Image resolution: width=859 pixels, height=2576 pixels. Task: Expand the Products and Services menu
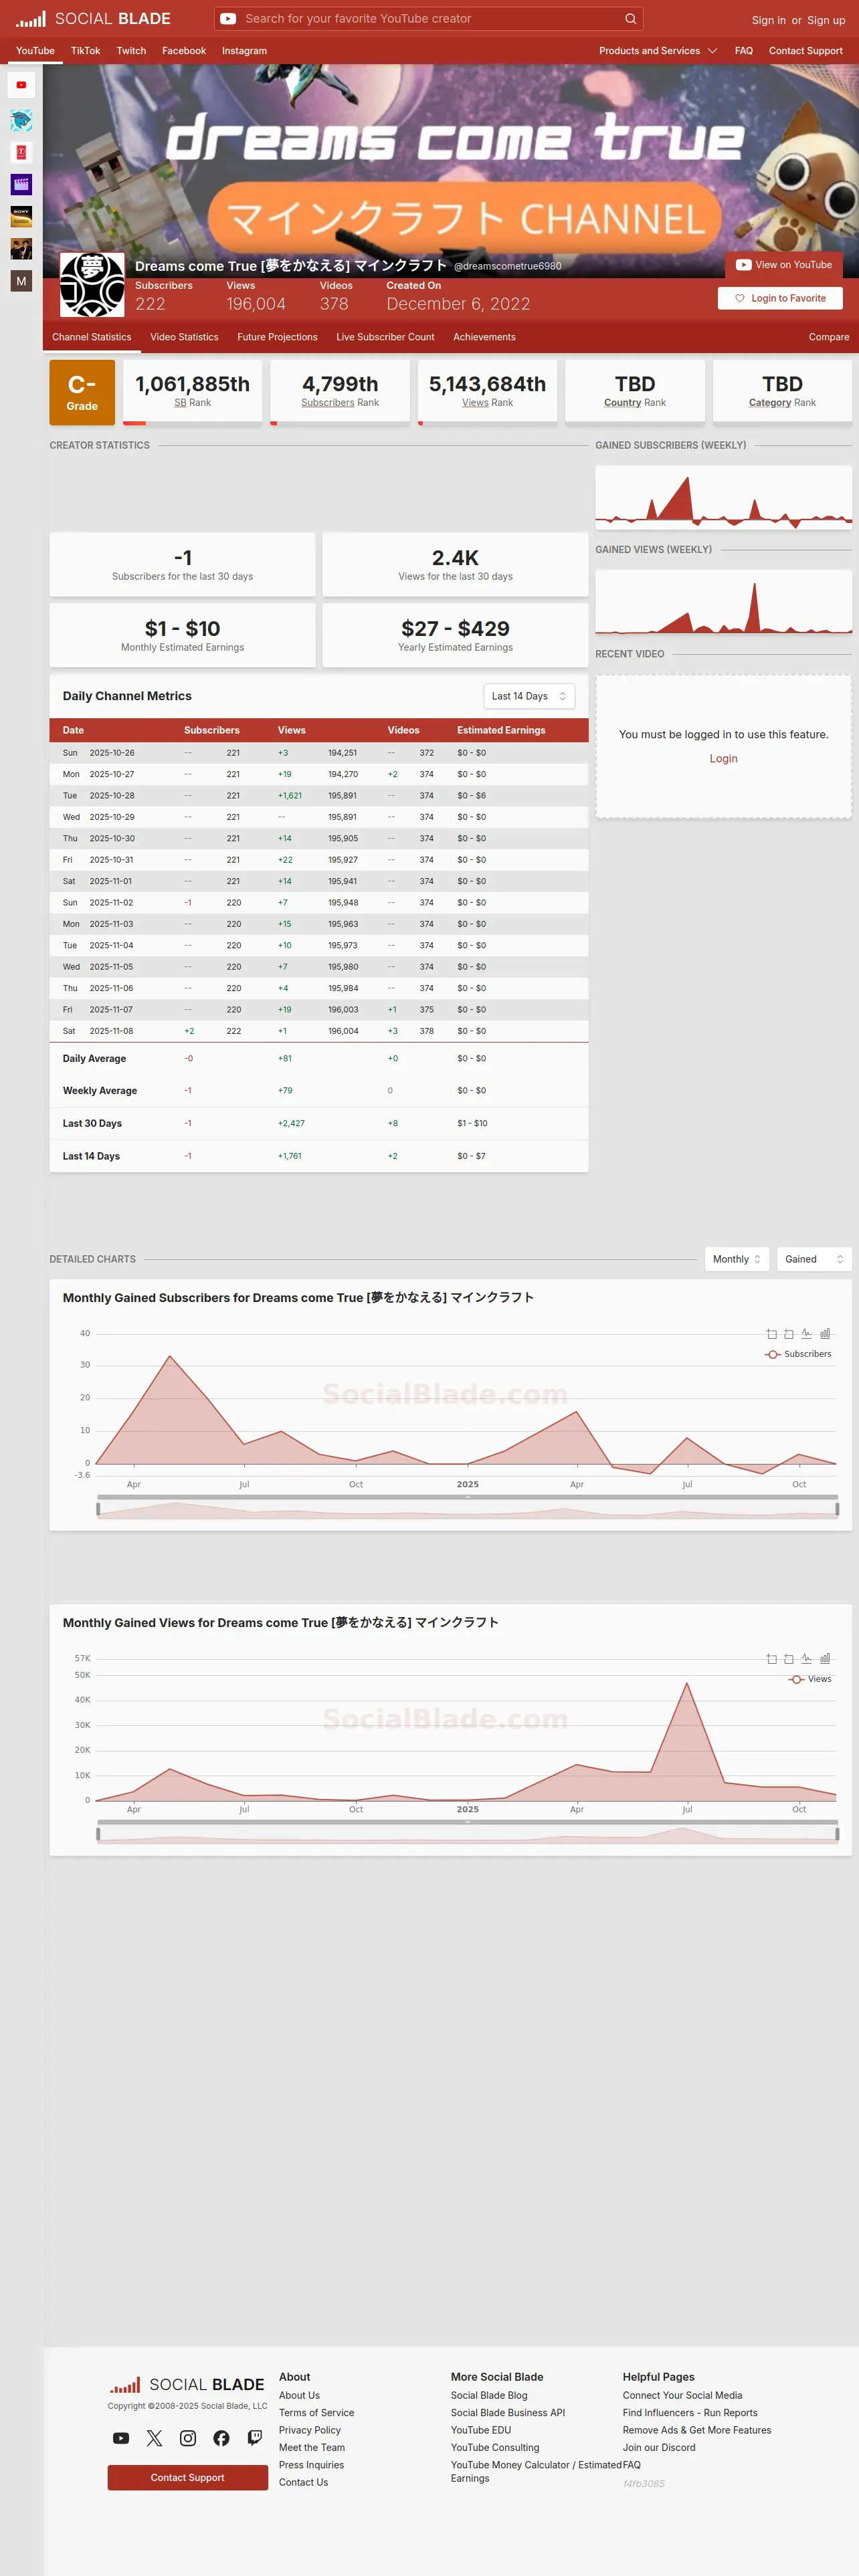[658, 51]
